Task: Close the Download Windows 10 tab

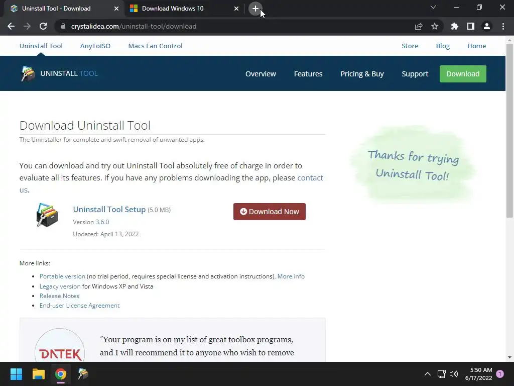Action: coord(236,9)
